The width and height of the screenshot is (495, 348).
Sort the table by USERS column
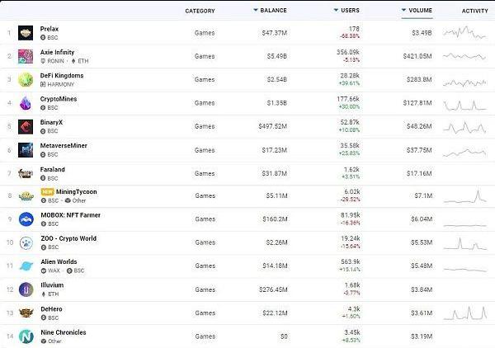click(x=346, y=11)
